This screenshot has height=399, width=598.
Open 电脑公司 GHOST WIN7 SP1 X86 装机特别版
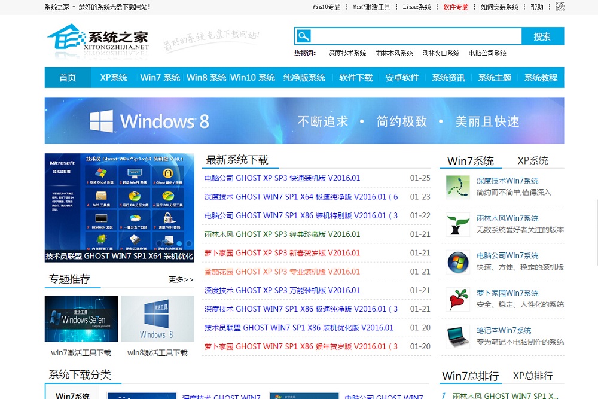301,215
